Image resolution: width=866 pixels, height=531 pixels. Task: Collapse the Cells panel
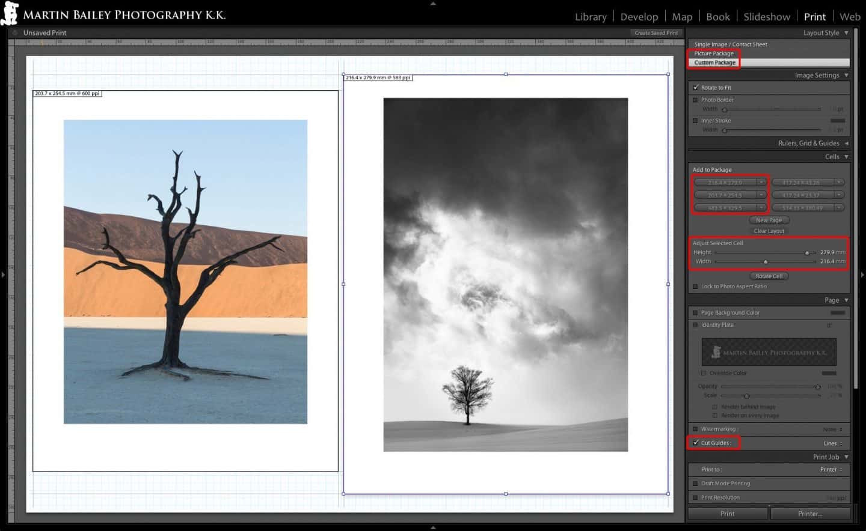[845, 156]
